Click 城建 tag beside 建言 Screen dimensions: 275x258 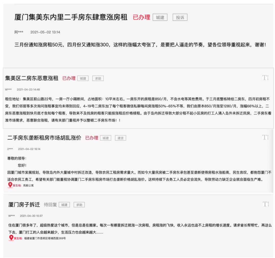pyautogui.click(x=105, y=138)
